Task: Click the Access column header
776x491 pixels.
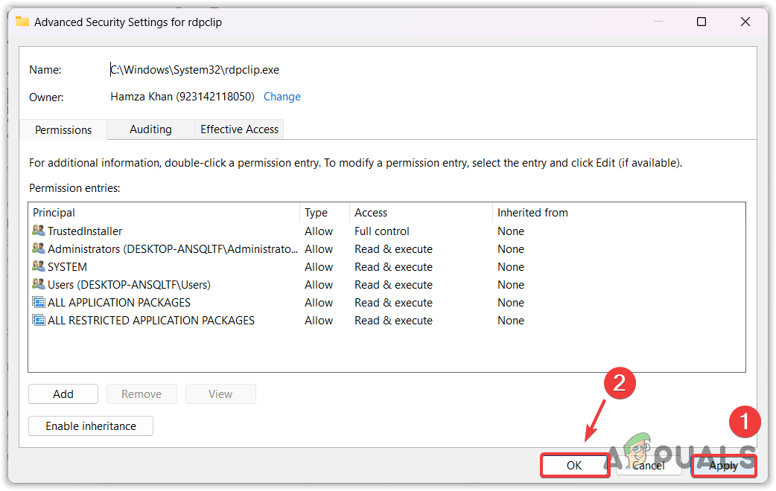Action: tap(371, 212)
